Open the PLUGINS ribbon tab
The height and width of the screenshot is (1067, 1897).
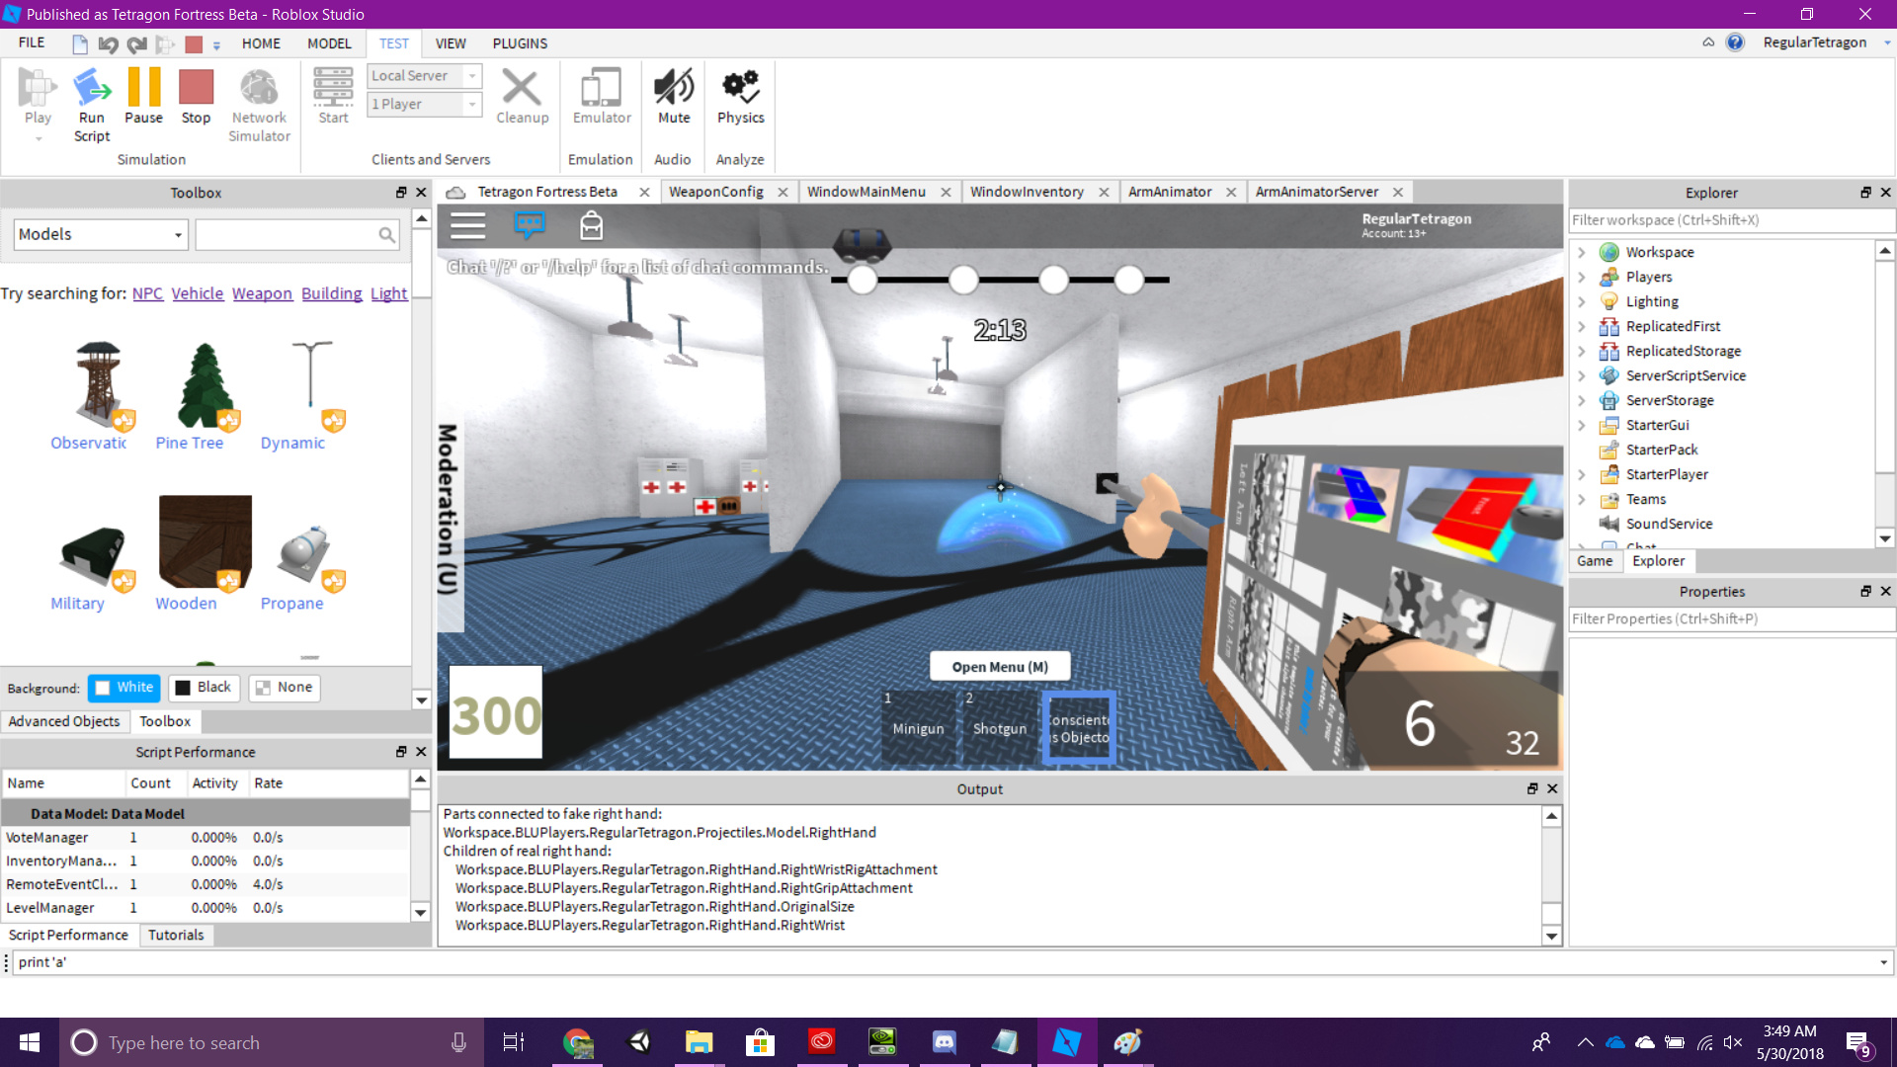[x=519, y=43]
